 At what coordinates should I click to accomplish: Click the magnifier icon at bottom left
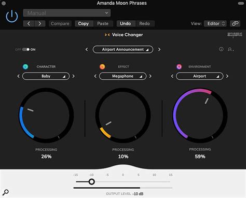(6, 192)
